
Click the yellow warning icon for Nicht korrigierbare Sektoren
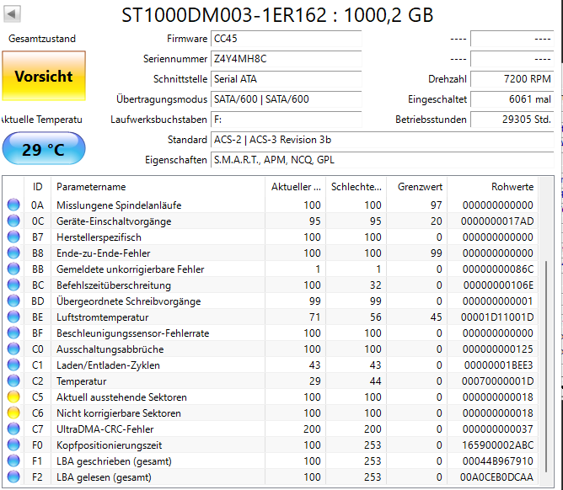tap(13, 413)
